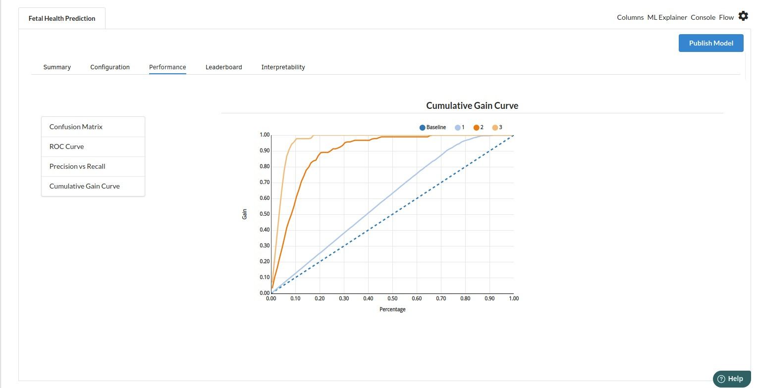The height and width of the screenshot is (388, 759).
Task: Open the Interpretability tab
Action: coord(283,67)
